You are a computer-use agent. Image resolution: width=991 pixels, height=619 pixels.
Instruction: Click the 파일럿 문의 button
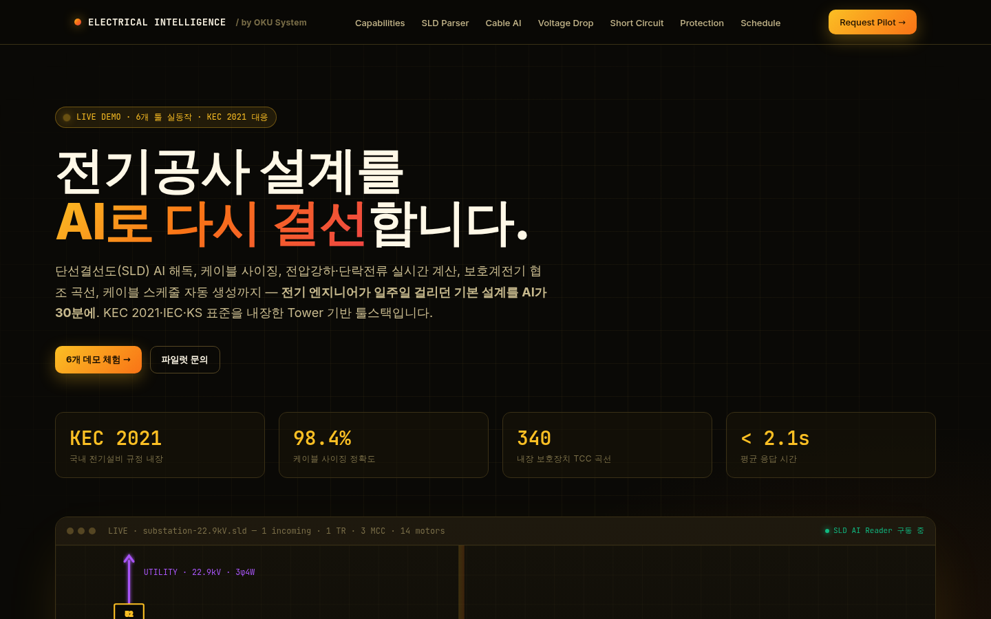click(185, 360)
